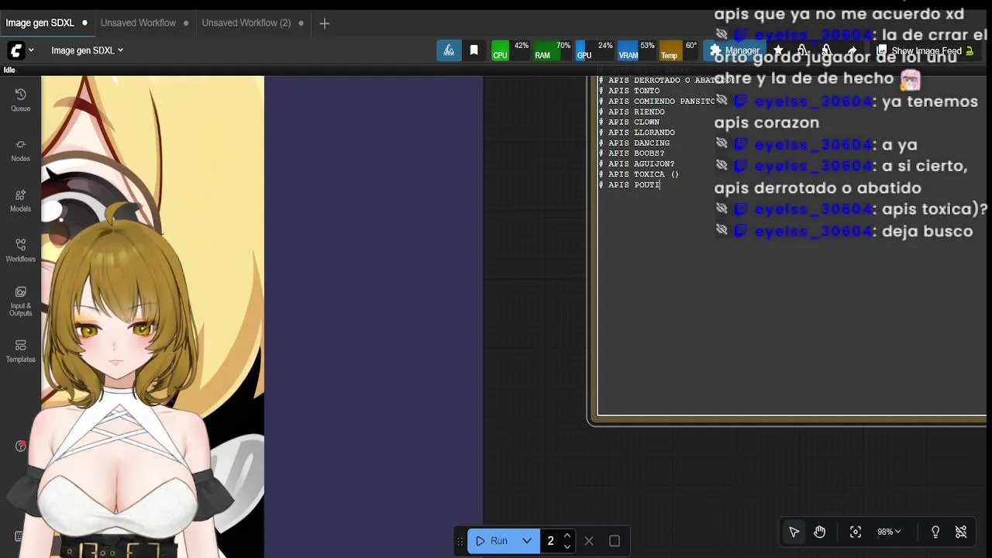This screenshot has width=992, height=558.
Task: Switch to the Unsaved Workflow tab
Action: [138, 22]
